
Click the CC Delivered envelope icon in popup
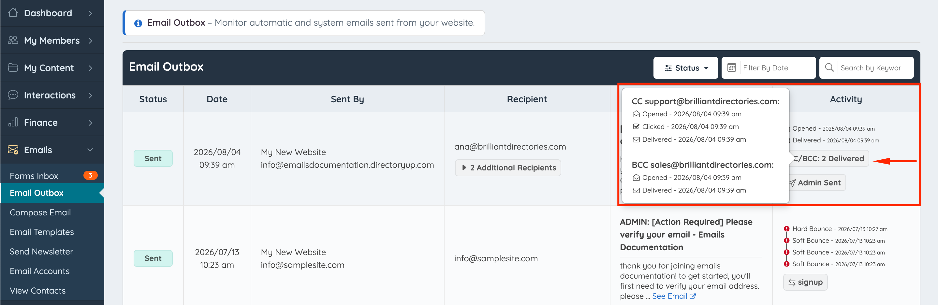636,140
